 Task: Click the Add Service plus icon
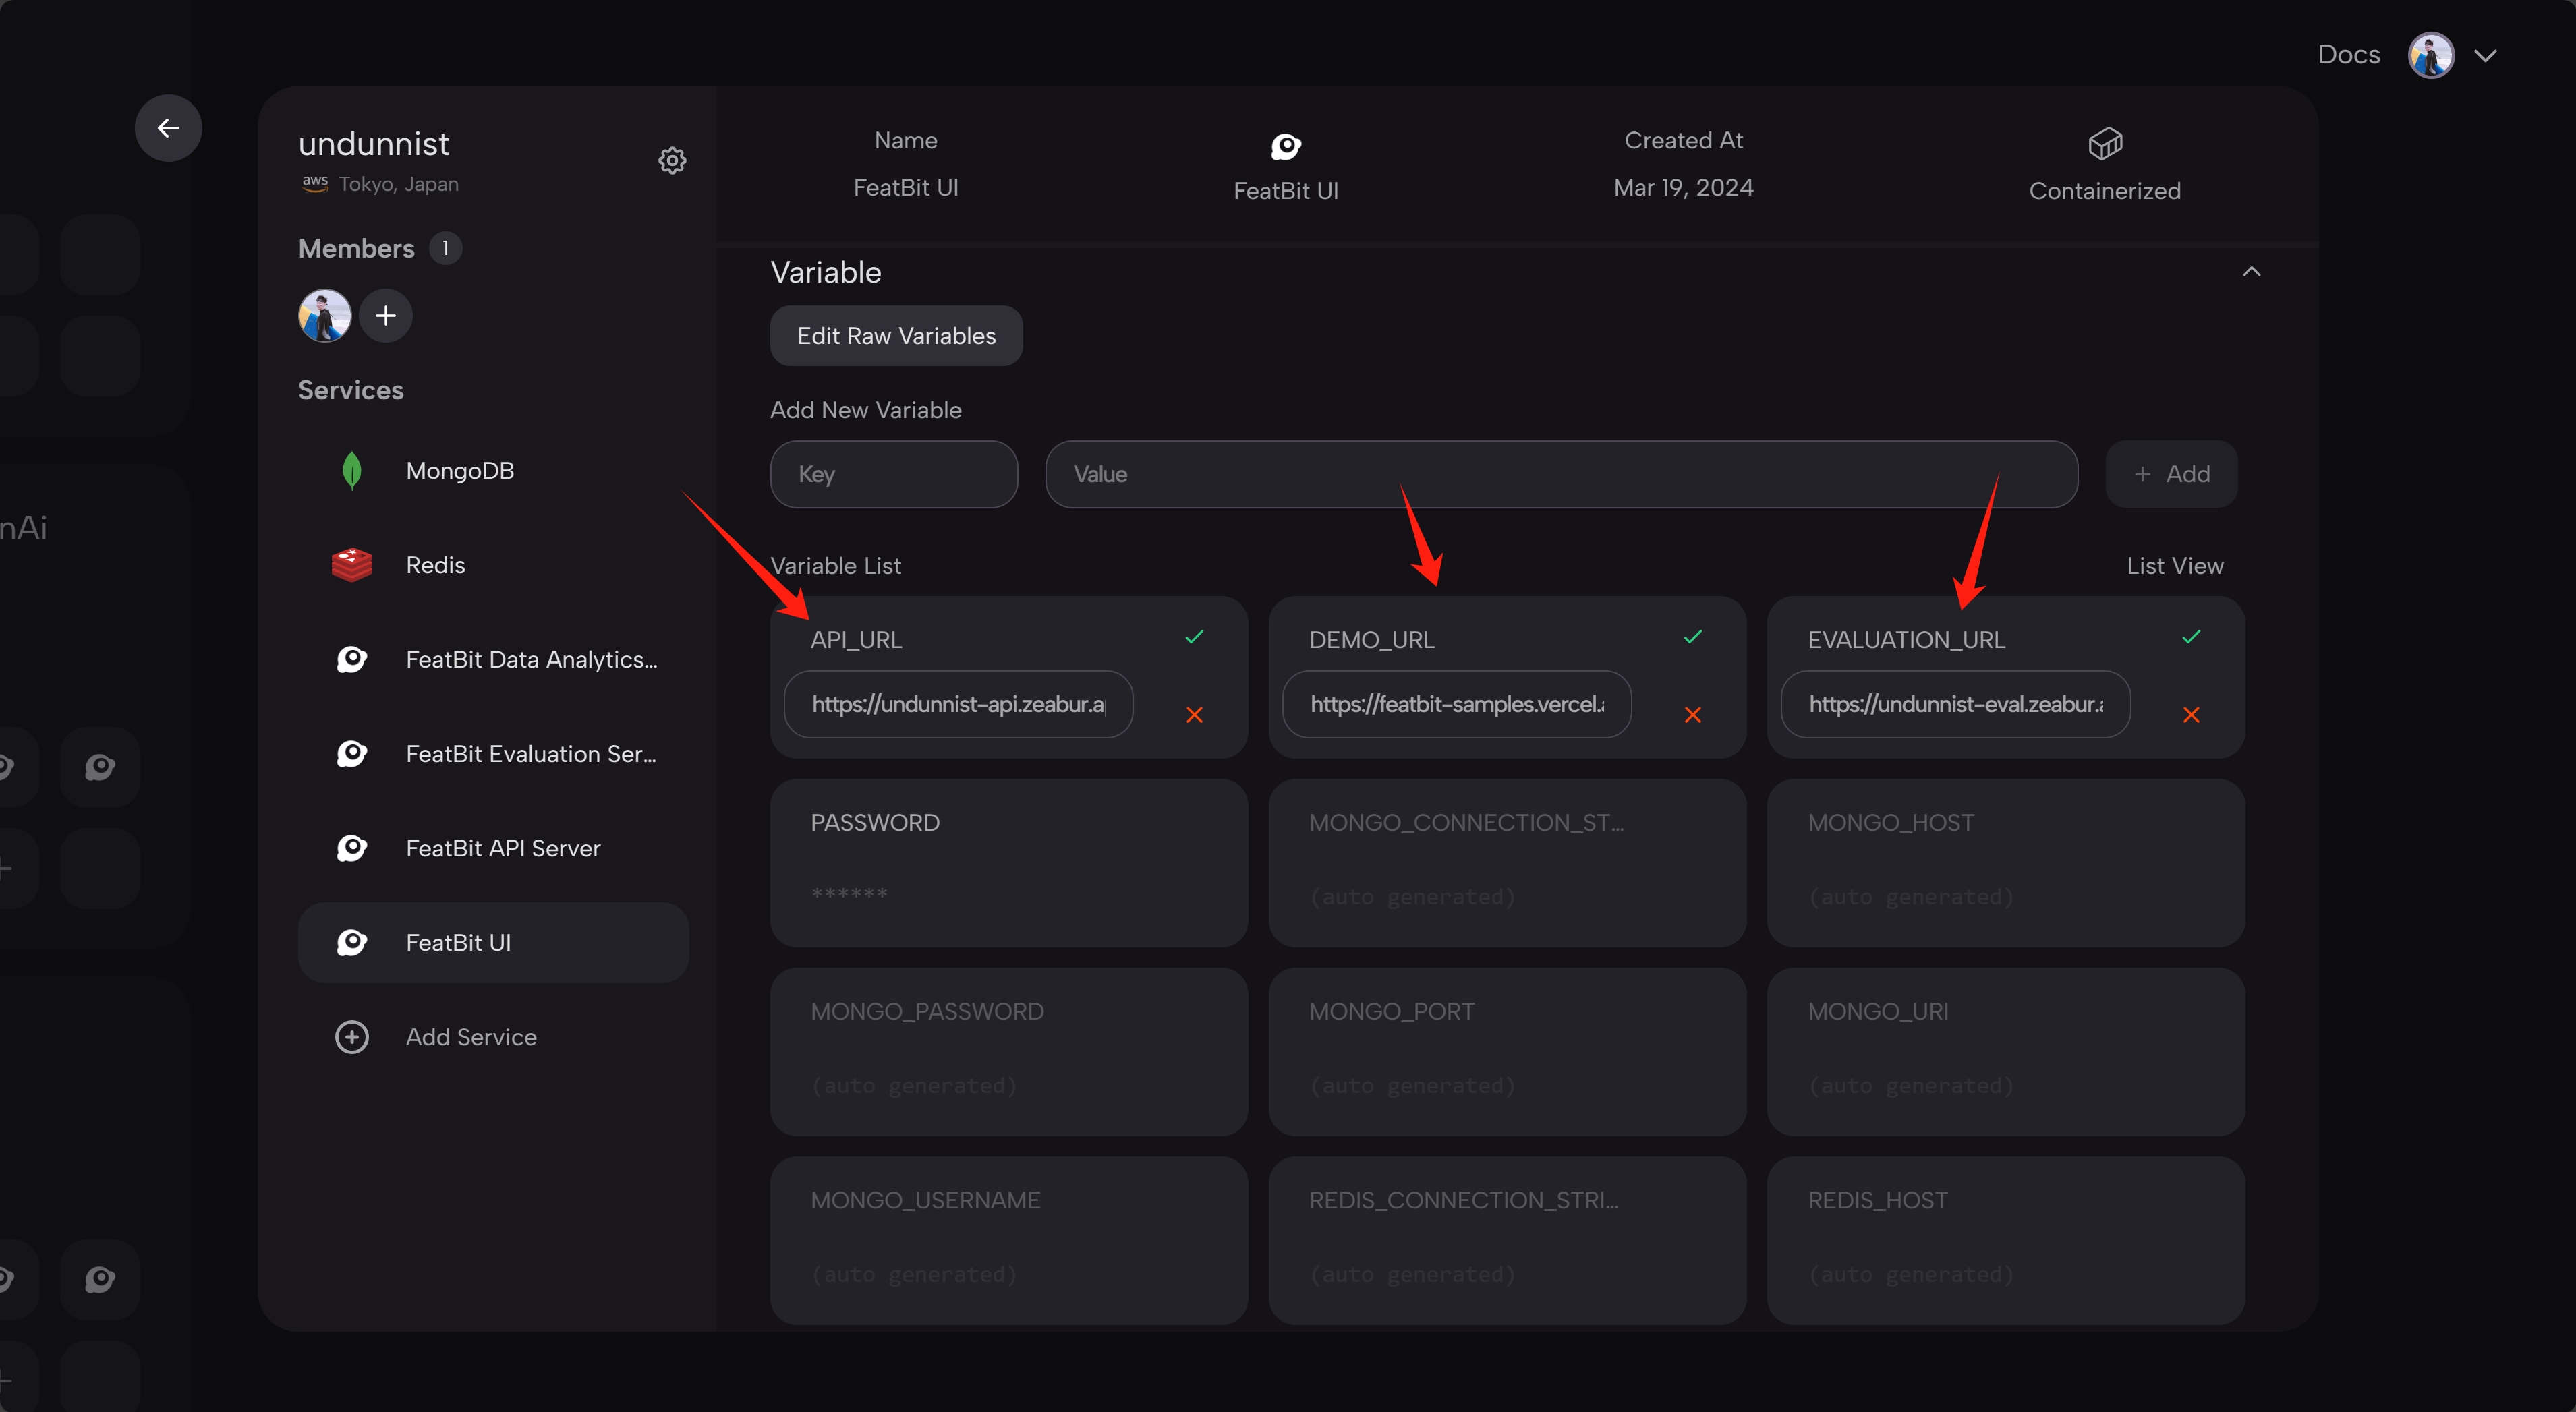(352, 1037)
